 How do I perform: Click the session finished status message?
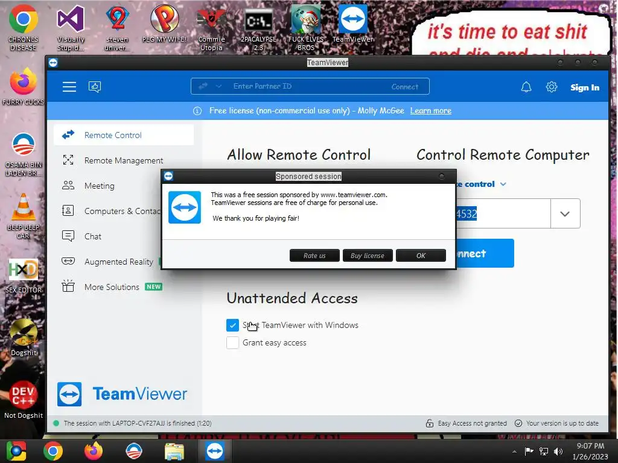click(138, 423)
